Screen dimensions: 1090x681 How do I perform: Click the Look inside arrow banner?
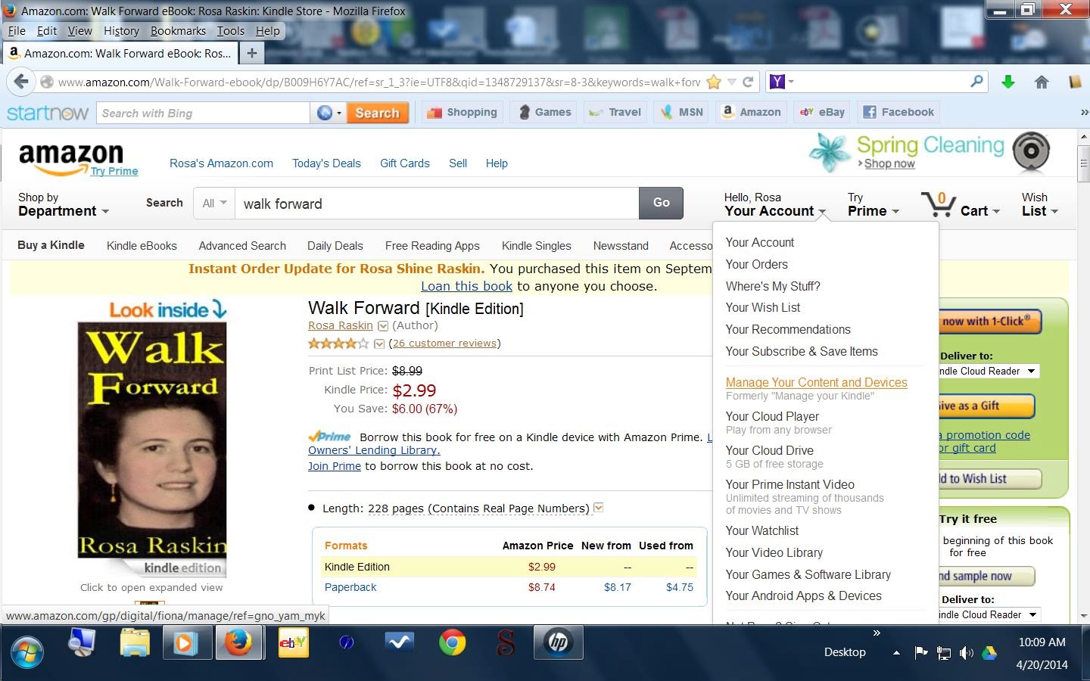pos(167,309)
